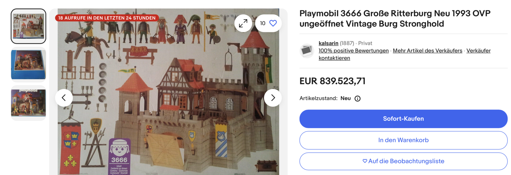Click the main Ritterburg product image

(x=168, y=92)
